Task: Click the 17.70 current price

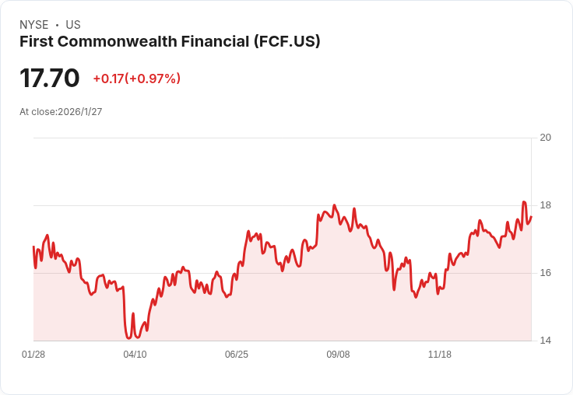Action: point(49,78)
